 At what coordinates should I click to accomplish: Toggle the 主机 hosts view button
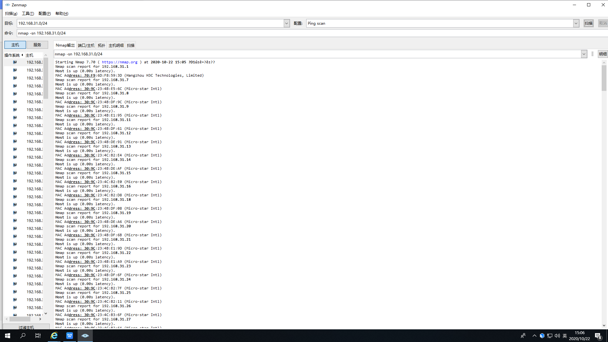click(x=15, y=45)
